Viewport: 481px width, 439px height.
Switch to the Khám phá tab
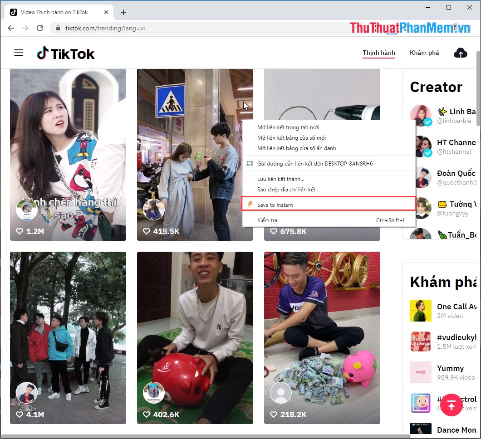[x=424, y=53]
